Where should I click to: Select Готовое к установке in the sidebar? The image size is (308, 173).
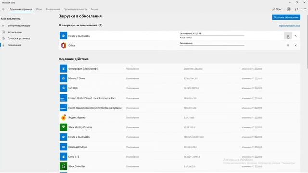19,38
